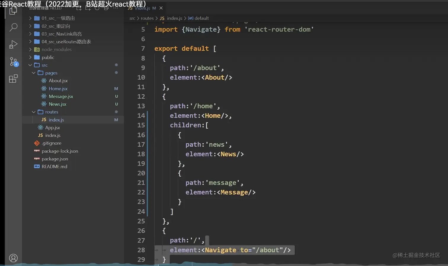This screenshot has height=266, width=448.
Task: Click the U status badge on Message.jsx
Action: click(x=116, y=96)
